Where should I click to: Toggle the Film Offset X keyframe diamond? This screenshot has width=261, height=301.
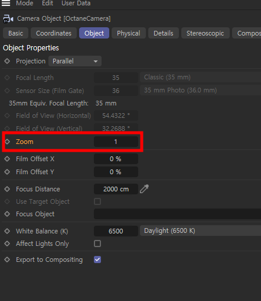tap(7, 159)
